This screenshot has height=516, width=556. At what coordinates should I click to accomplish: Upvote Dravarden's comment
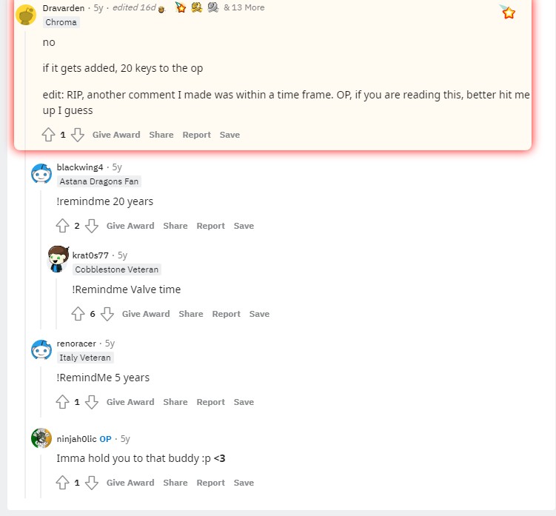tap(49, 135)
